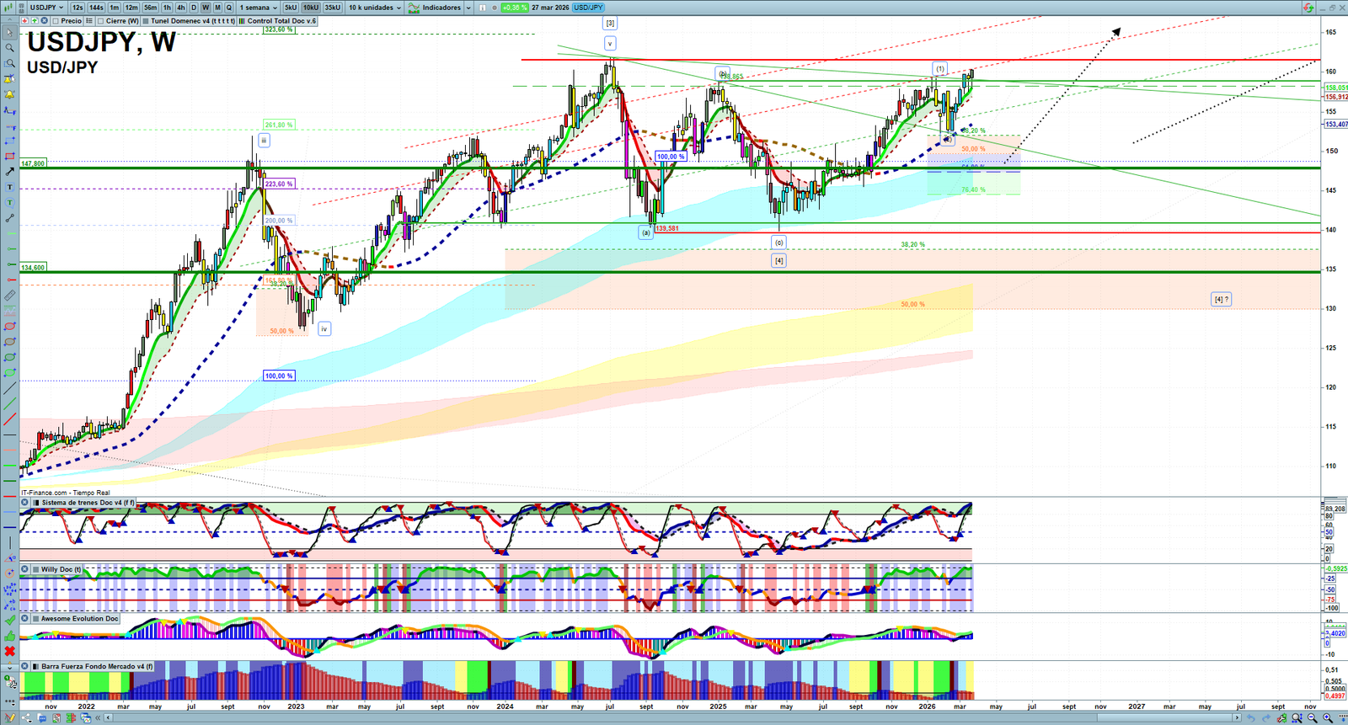Select the 144s timeframe
Screen dimensions: 1348x725
click(96, 8)
